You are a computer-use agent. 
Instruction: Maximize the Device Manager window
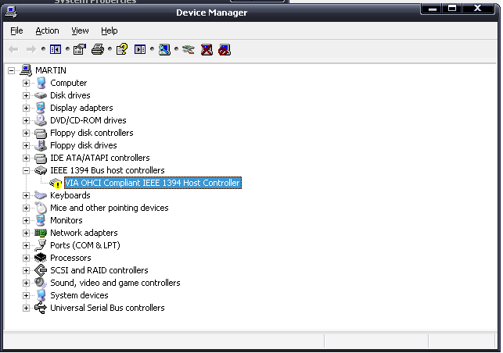pyautogui.click(x=452, y=8)
